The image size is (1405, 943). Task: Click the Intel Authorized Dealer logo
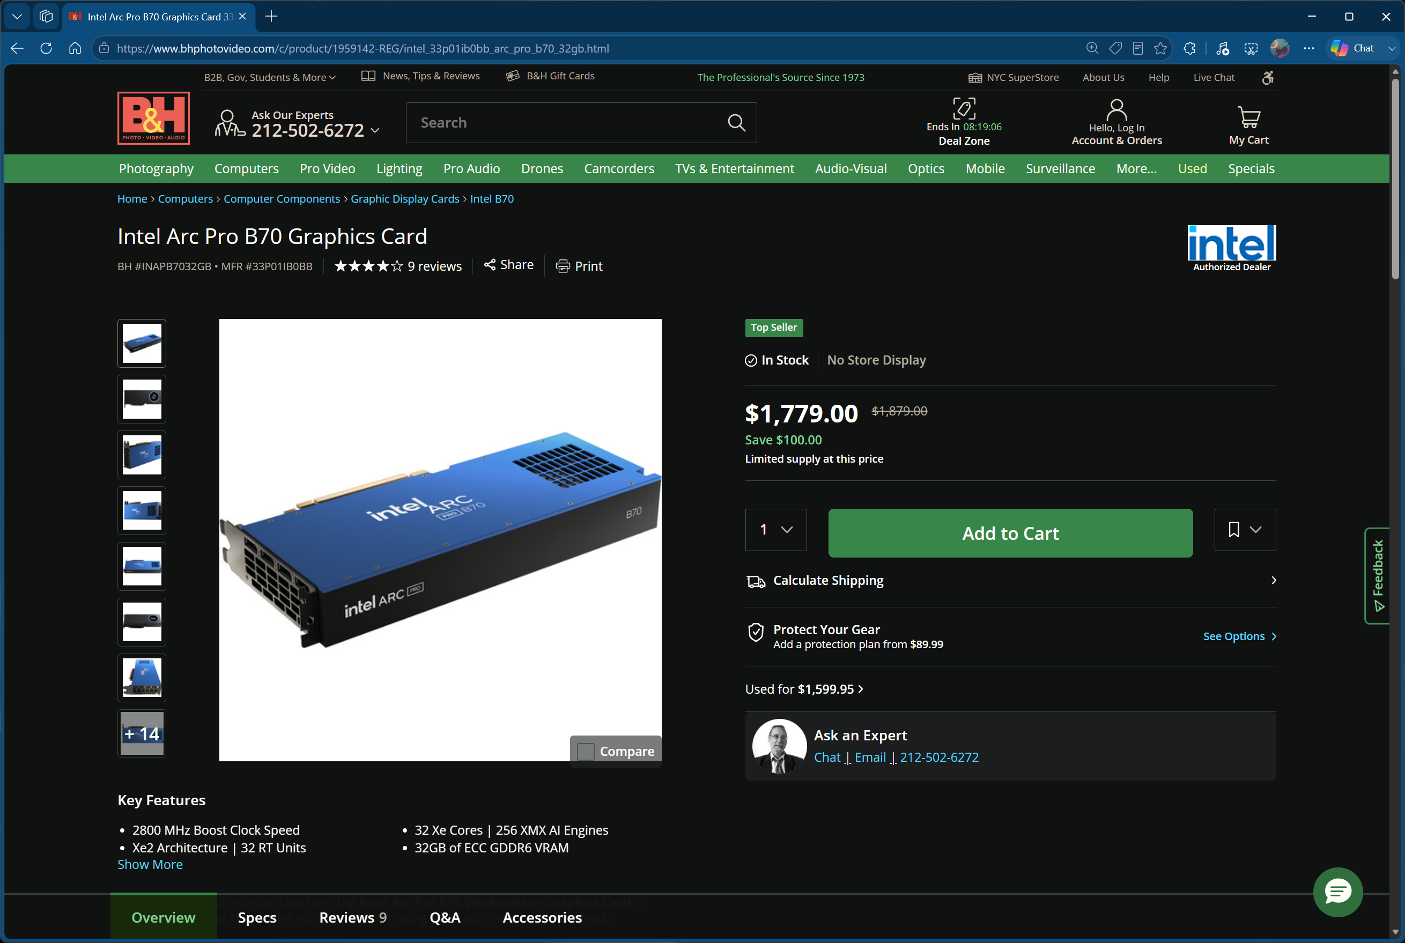point(1231,248)
